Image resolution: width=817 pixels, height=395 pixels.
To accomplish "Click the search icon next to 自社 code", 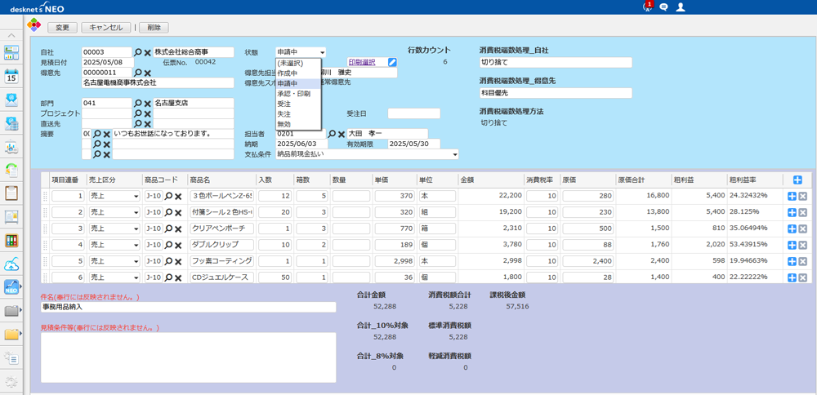I will pyautogui.click(x=137, y=52).
